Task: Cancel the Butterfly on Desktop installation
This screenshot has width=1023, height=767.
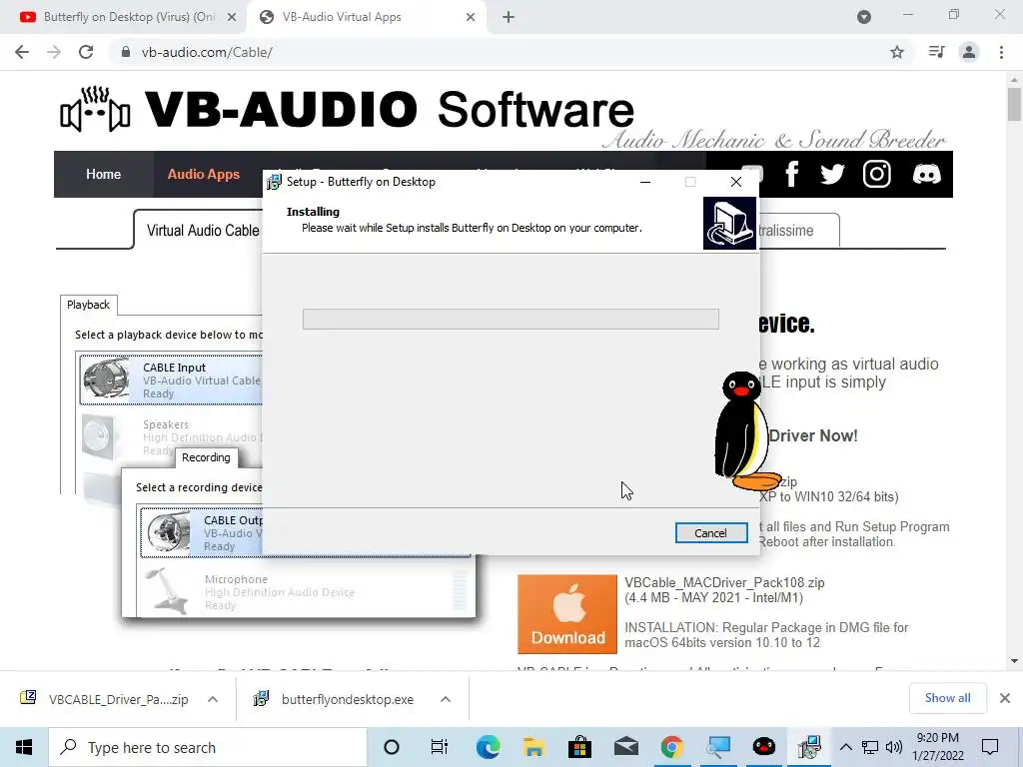Action: (x=710, y=533)
